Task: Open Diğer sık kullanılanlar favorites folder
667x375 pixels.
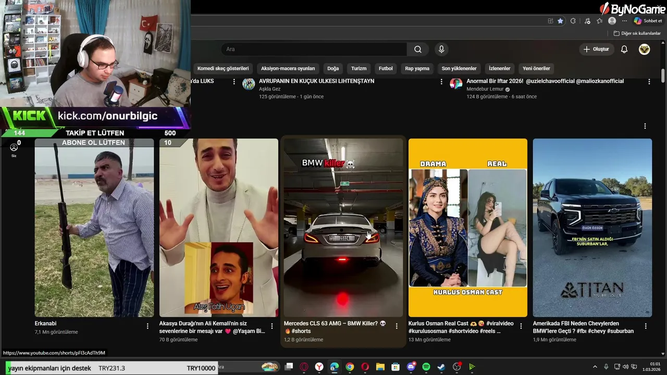Action: pyautogui.click(x=637, y=33)
